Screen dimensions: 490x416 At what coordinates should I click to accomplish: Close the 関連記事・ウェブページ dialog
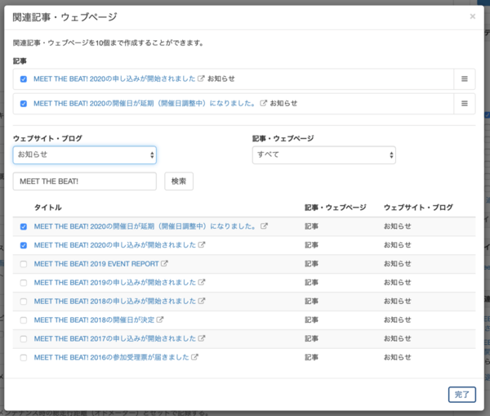click(x=473, y=16)
